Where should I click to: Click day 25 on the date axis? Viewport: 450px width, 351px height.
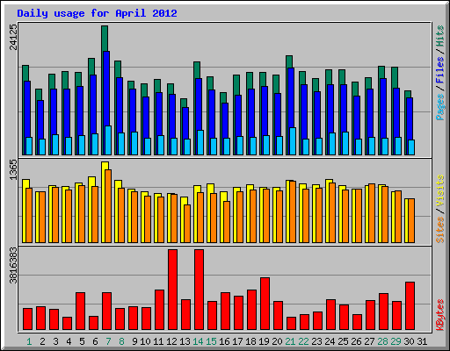tap(343, 341)
